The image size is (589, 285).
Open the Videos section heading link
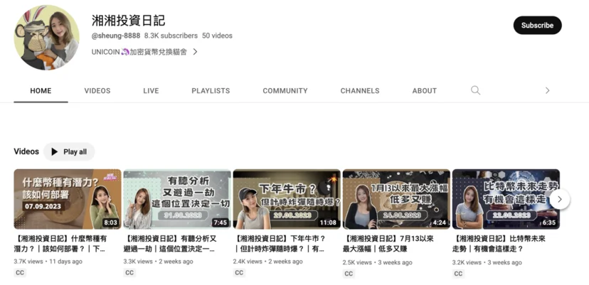(x=26, y=151)
